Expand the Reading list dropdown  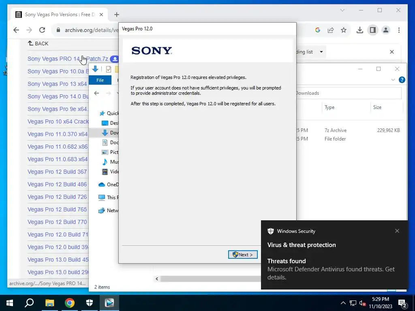click(x=321, y=52)
